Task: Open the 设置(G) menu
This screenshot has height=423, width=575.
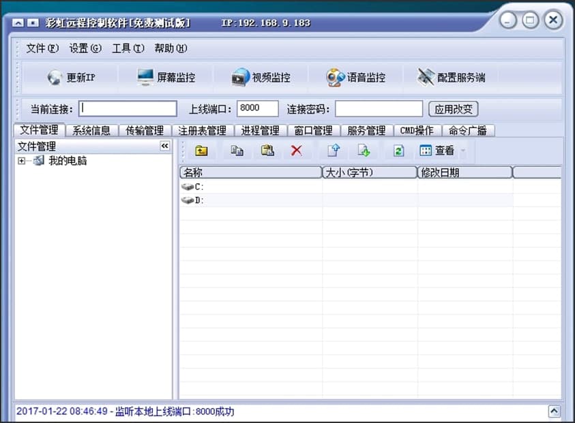Action: (x=85, y=48)
